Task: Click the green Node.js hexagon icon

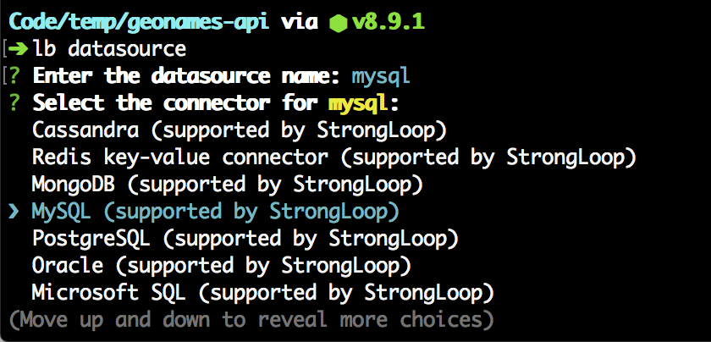Action: 339,23
